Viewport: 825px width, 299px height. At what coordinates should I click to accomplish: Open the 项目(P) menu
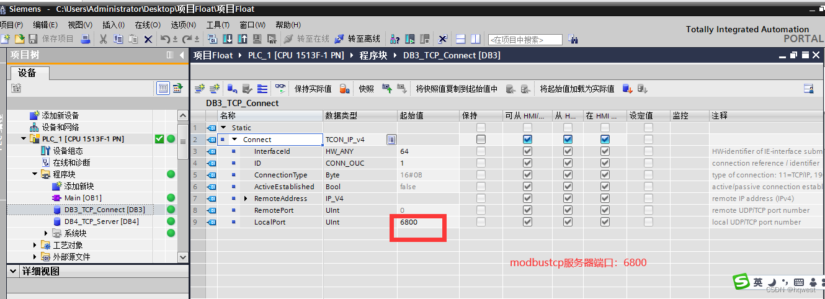(11, 25)
